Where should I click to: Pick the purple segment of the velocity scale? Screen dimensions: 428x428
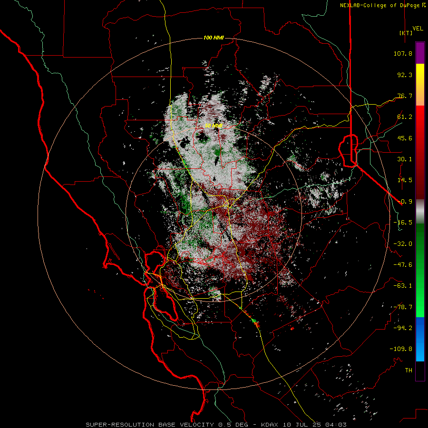click(420, 53)
